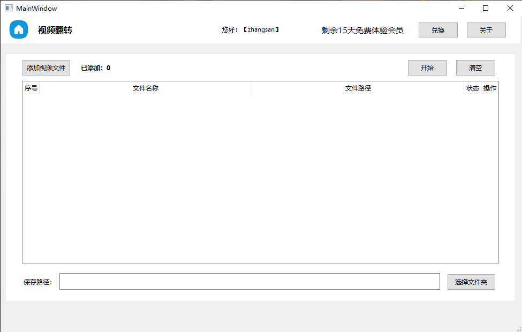
Task: Focus the 保存路径 input field
Action: [x=249, y=281]
